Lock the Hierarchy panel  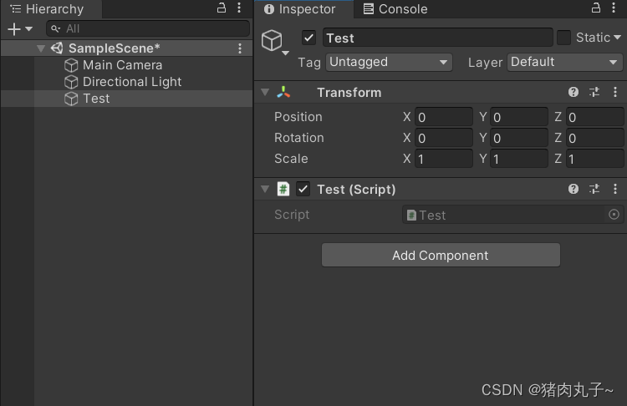pos(222,8)
